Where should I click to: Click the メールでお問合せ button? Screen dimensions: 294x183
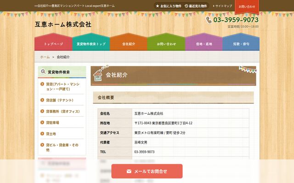pos(147,171)
